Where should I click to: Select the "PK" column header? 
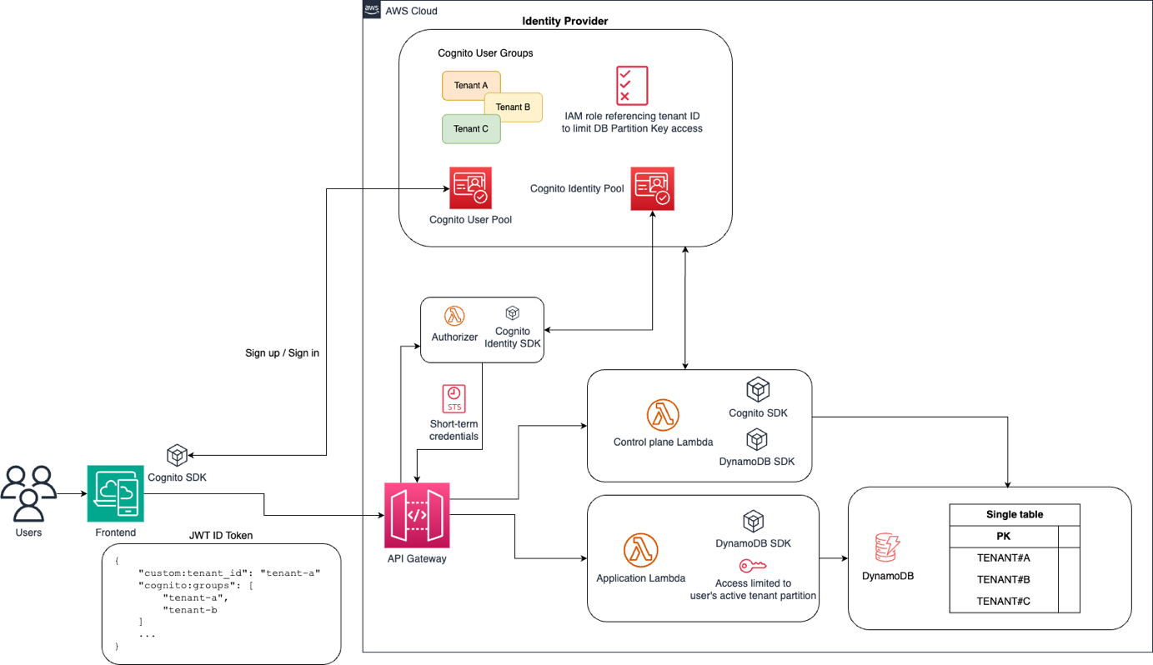click(x=1004, y=536)
